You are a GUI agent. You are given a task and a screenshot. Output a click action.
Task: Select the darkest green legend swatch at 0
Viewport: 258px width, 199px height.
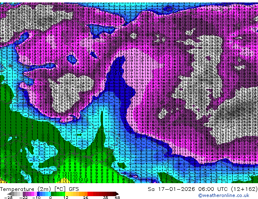[x=52, y=194]
